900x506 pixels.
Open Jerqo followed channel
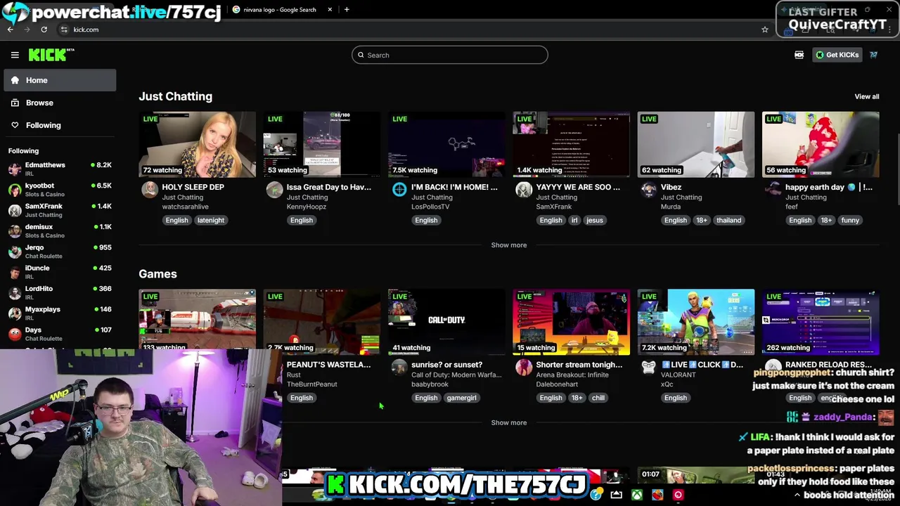tap(60, 251)
